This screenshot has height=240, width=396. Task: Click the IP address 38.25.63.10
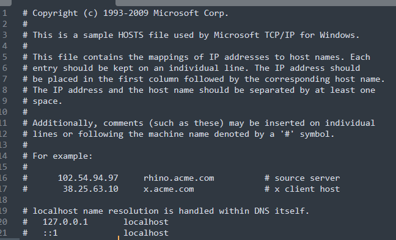90,189
